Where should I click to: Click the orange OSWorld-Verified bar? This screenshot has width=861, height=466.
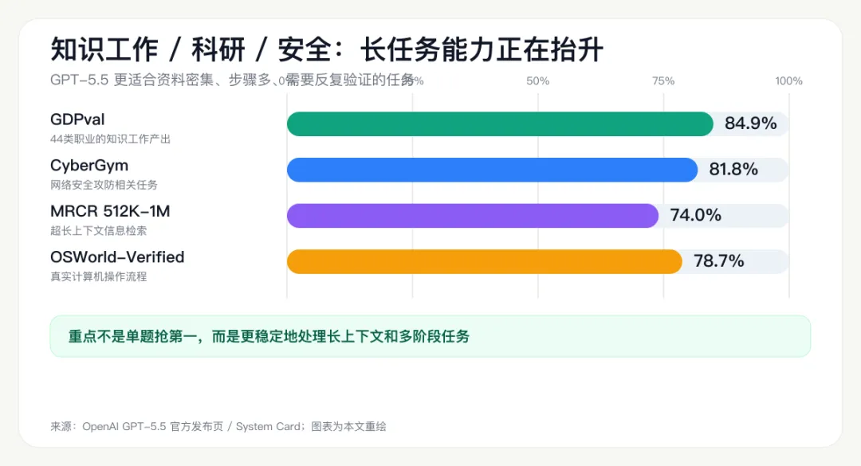[x=484, y=261]
